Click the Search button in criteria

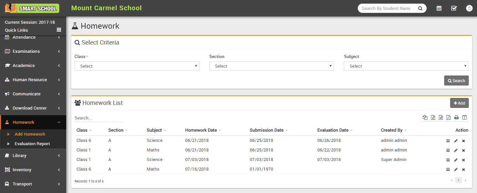(x=456, y=81)
